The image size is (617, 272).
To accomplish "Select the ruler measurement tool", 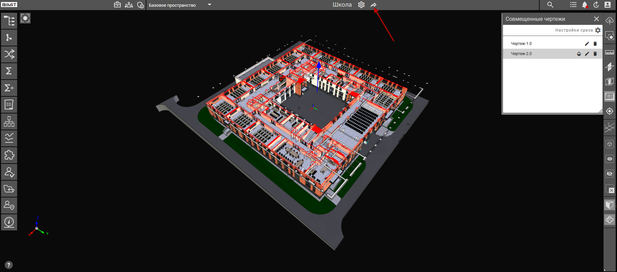I will [x=610, y=52].
